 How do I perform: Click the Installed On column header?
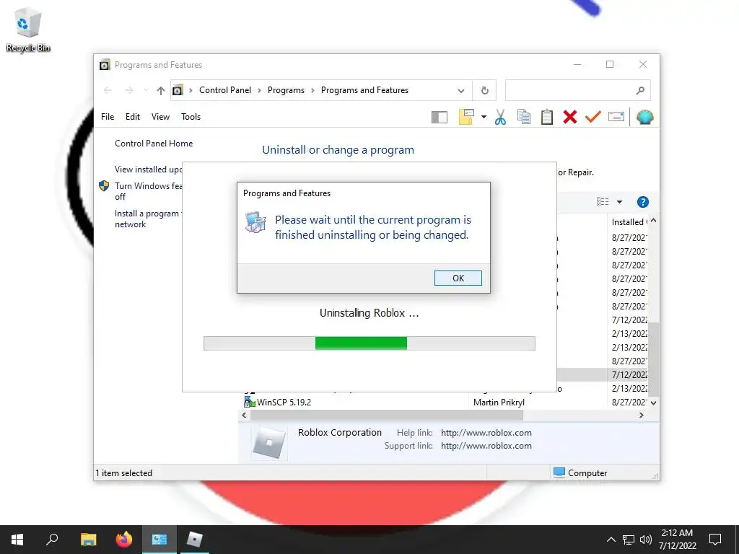click(629, 222)
